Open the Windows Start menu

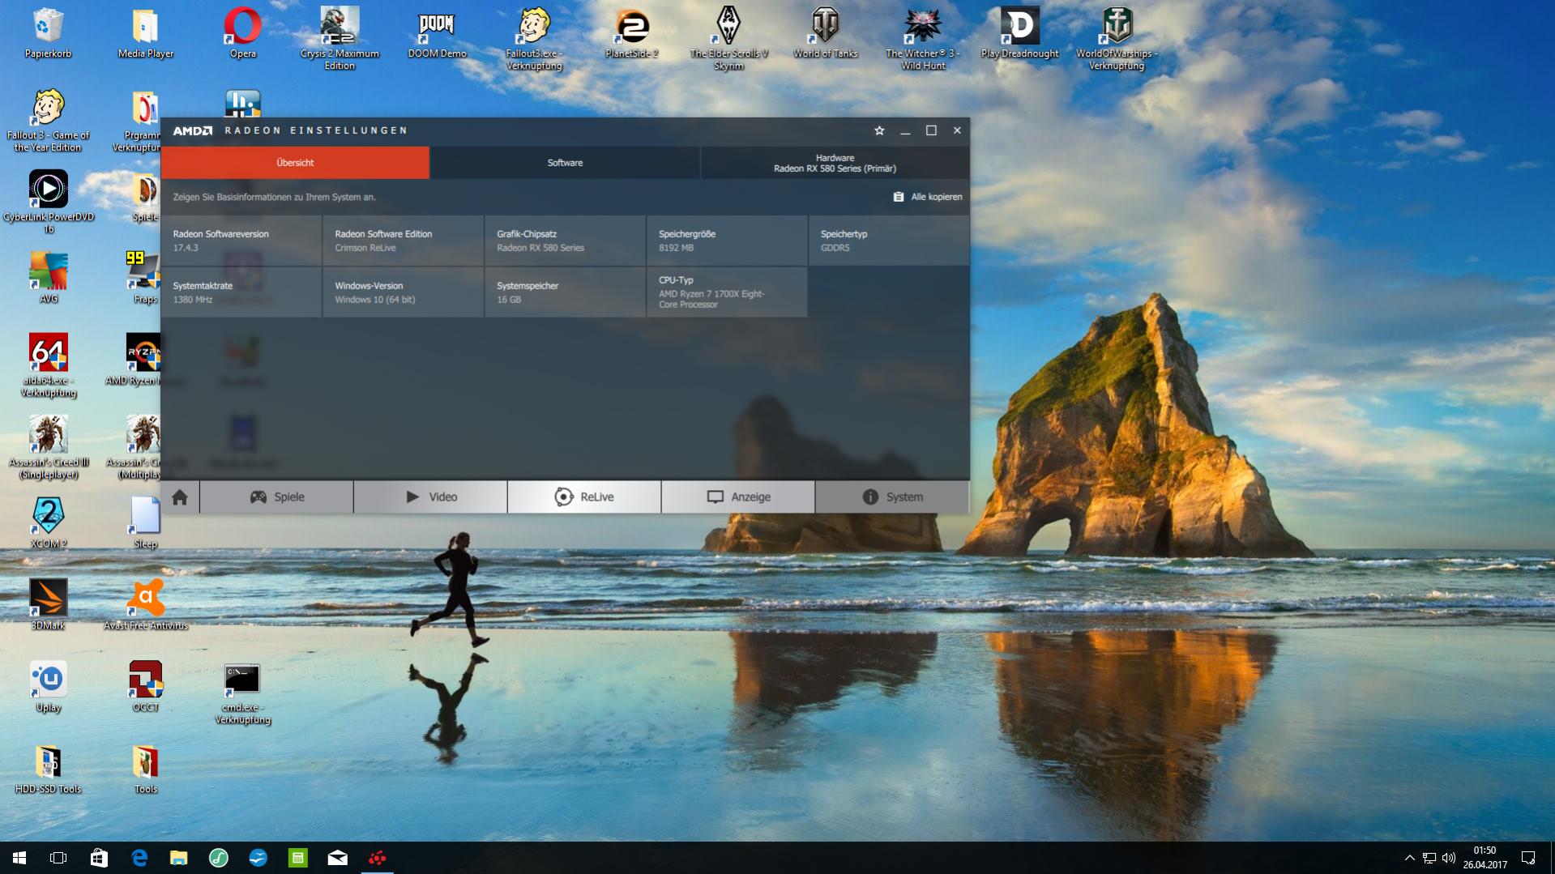pos(19,858)
